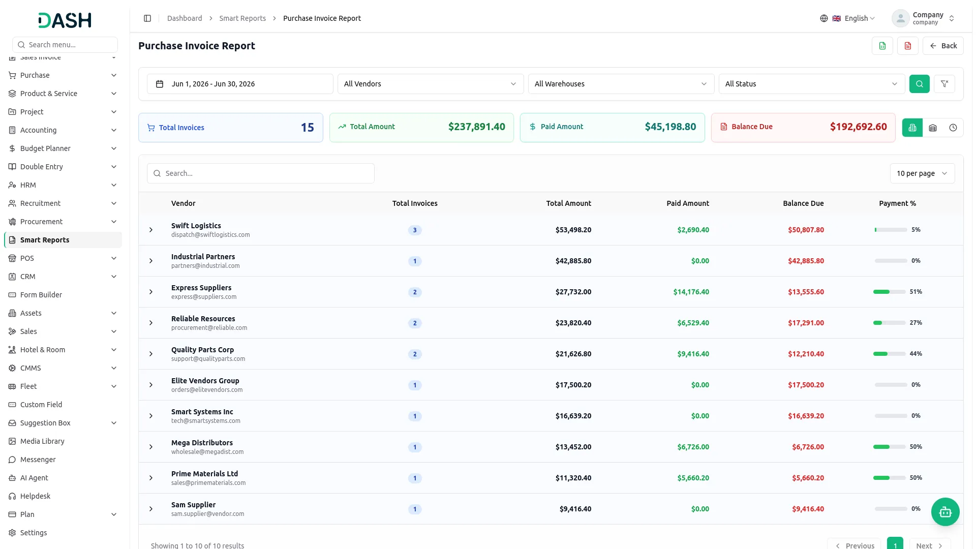Click the Previous pagination button
This screenshot has height=549, width=976.
tap(854, 545)
